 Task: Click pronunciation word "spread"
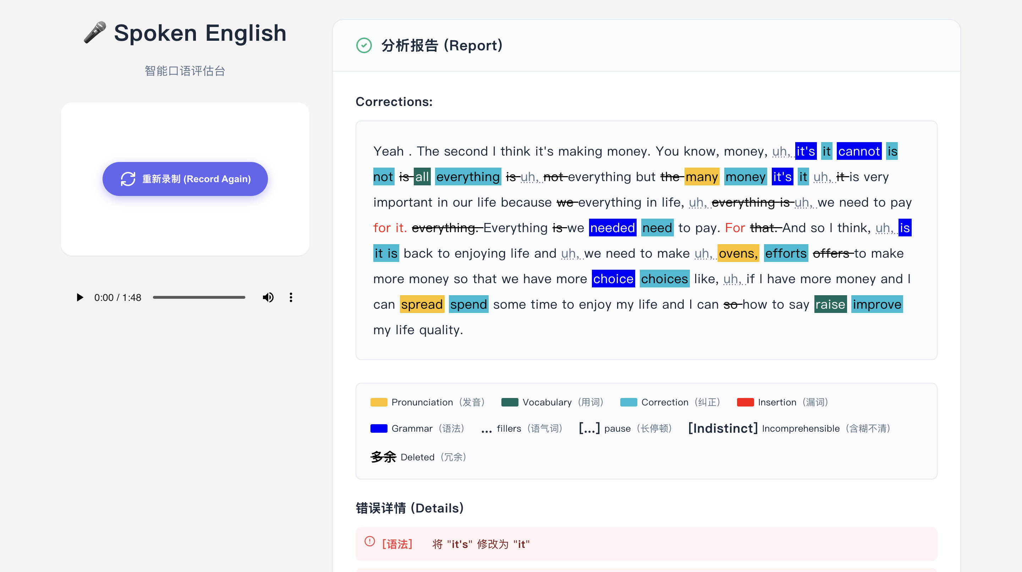pos(422,304)
